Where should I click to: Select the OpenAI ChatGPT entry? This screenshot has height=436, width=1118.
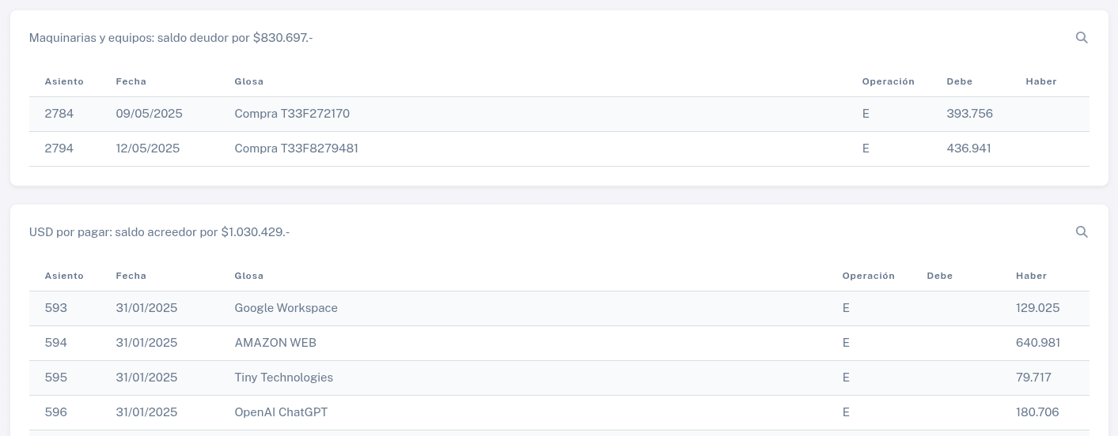point(281,412)
